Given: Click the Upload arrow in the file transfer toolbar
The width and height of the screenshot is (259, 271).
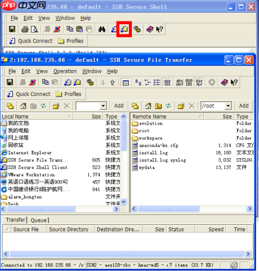Looking at the screenshot, I should [x=112, y=82].
